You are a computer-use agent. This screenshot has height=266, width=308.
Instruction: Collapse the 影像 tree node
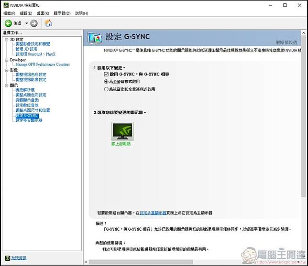click(7, 70)
